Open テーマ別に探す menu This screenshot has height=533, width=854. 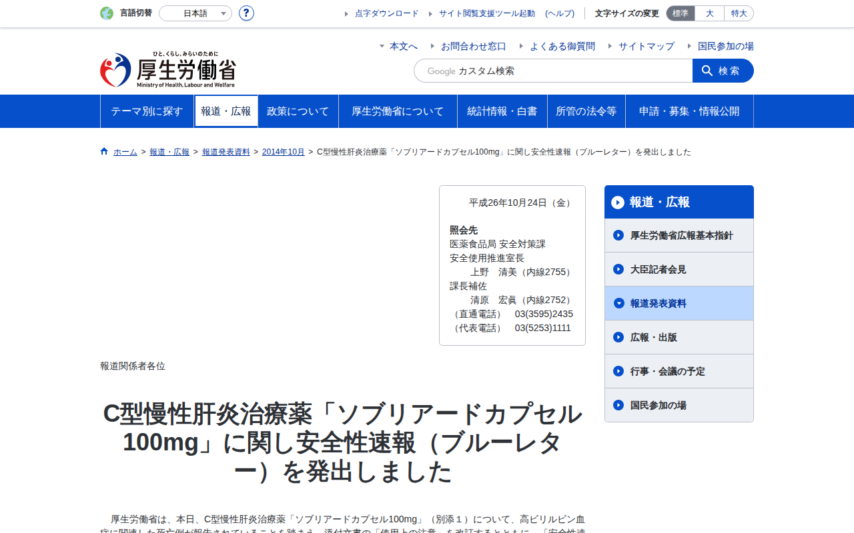[147, 111]
